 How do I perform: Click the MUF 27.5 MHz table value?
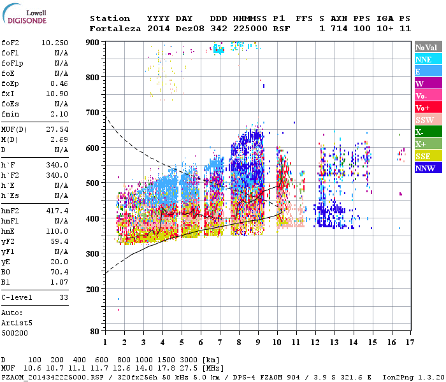click(189, 369)
